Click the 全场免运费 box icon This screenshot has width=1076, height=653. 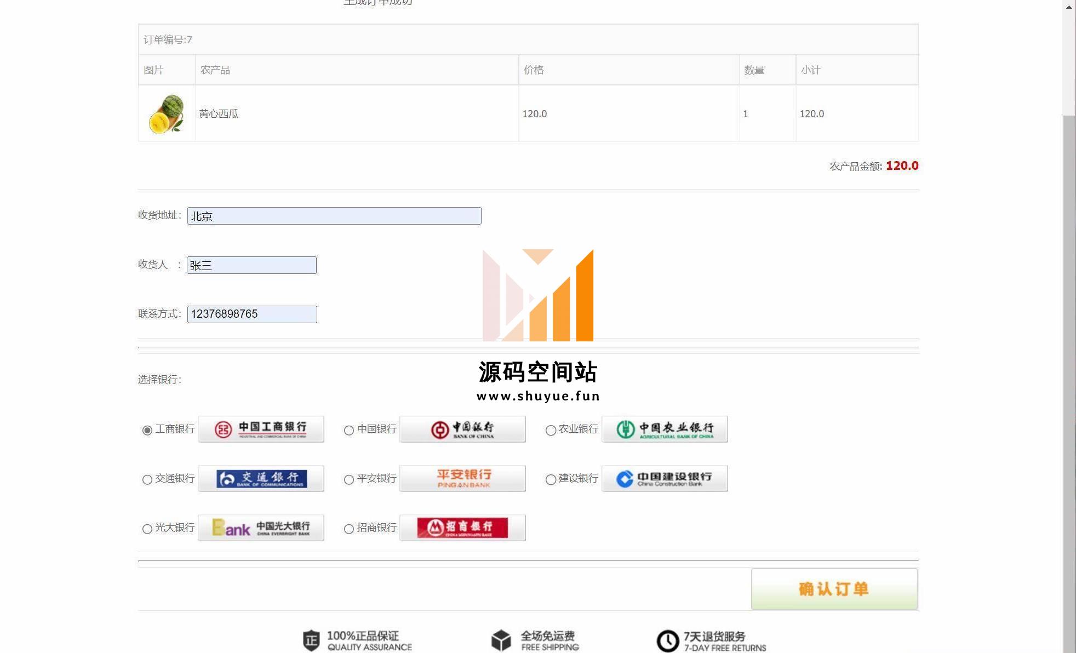pyautogui.click(x=501, y=640)
